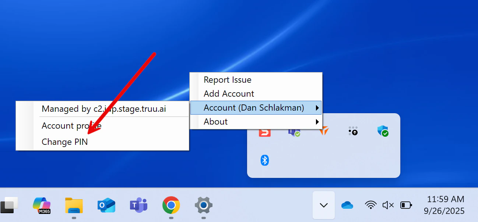Click the muted speaker volume icon
The width and height of the screenshot is (478, 222).
click(388, 205)
